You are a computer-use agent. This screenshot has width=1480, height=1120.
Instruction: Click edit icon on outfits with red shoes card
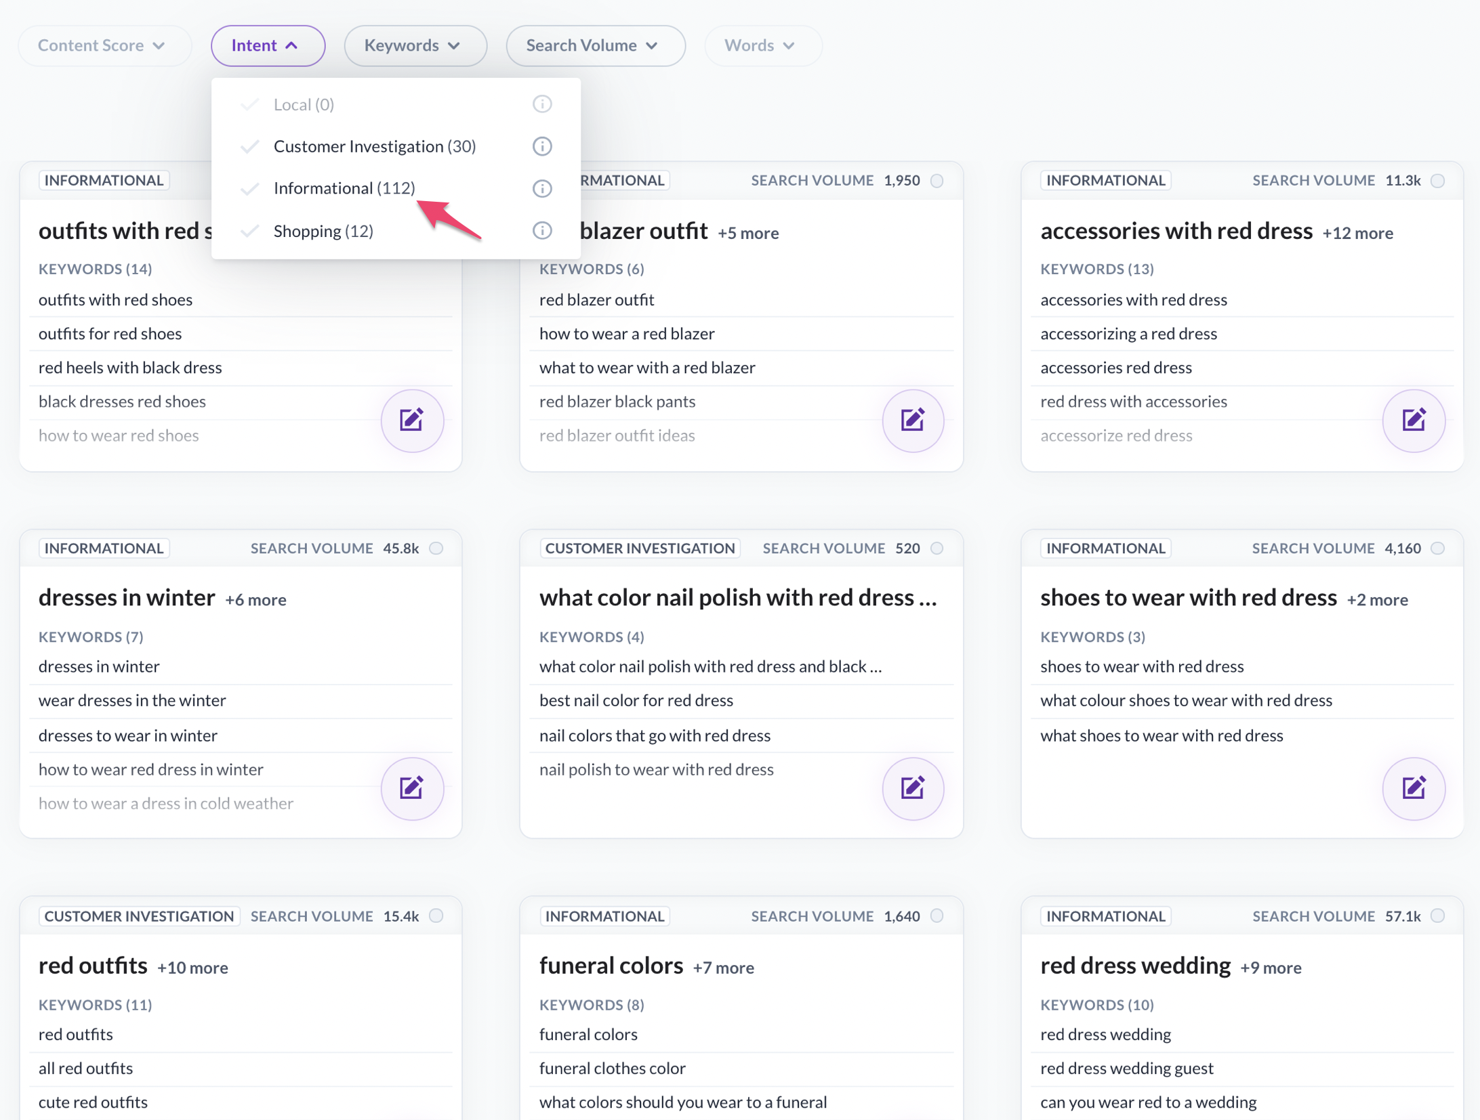[x=412, y=421]
